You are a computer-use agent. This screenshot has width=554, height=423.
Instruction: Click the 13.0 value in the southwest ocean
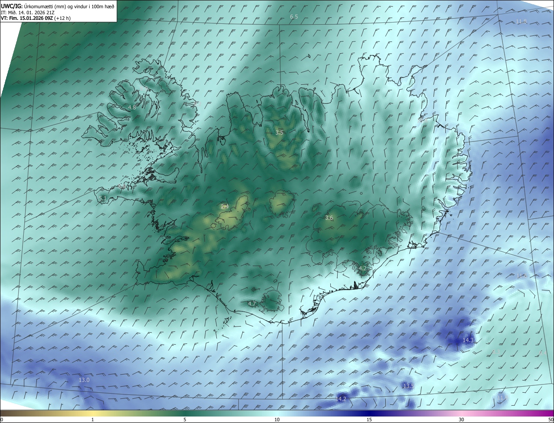tap(84, 380)
